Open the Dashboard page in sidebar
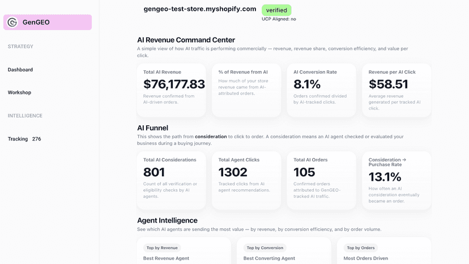The width and height of the screenshot is (469, 264). [x=20, y=70]
